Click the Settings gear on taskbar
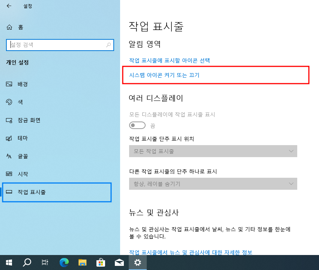Image resolution: width=319 pixels, height=270 pixels. point(137,262)
